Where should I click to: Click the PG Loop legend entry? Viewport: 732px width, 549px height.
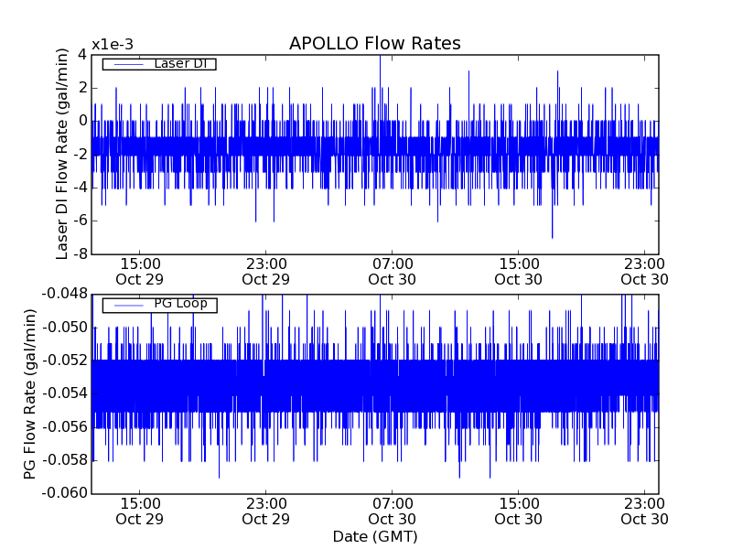pyautogui.click(x=159, y=305)
